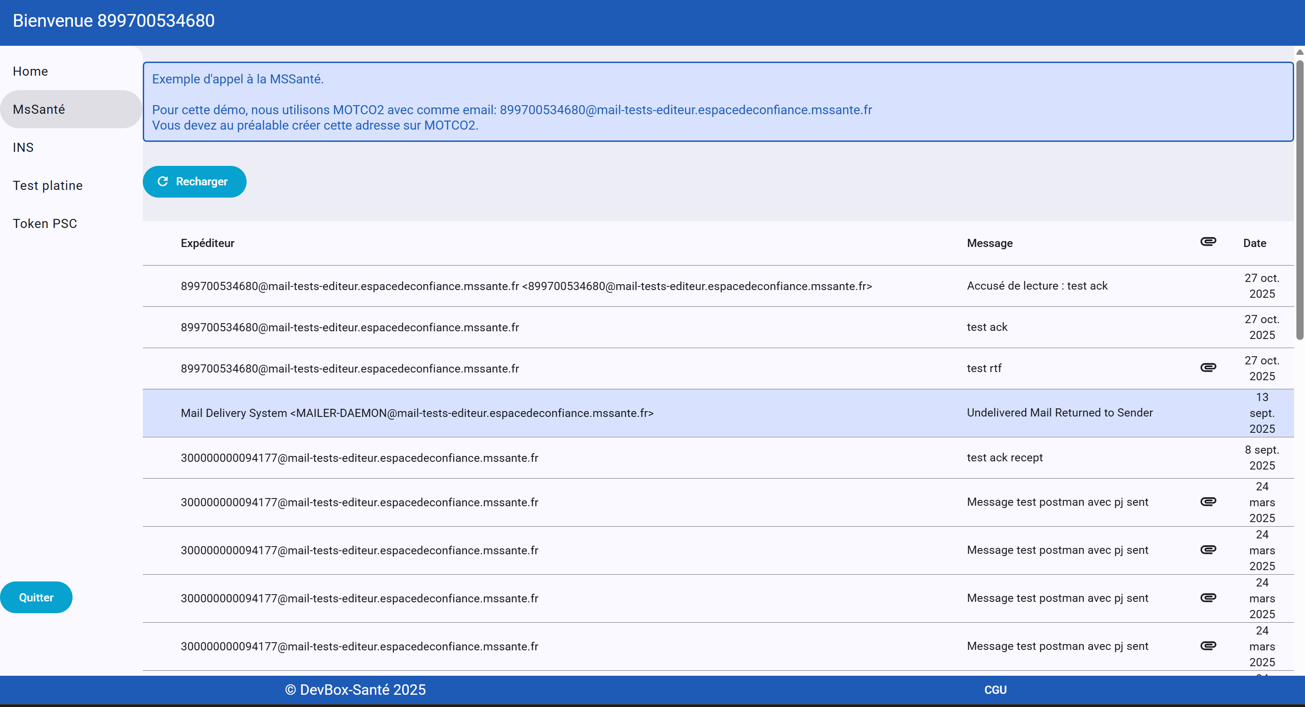This screenshot has height=707, width=1305.
Task: Click the vertical scrollbar thumb
Action: coord(1300,200)
